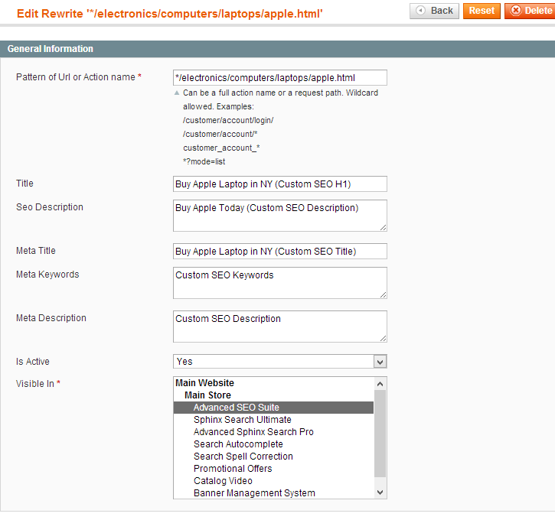Select Advanced SEO Suite store view

(273, 408)
